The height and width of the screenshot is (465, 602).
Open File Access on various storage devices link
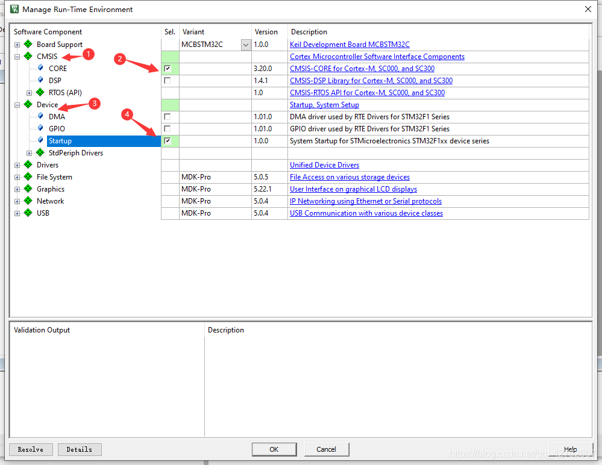[350, 177]
